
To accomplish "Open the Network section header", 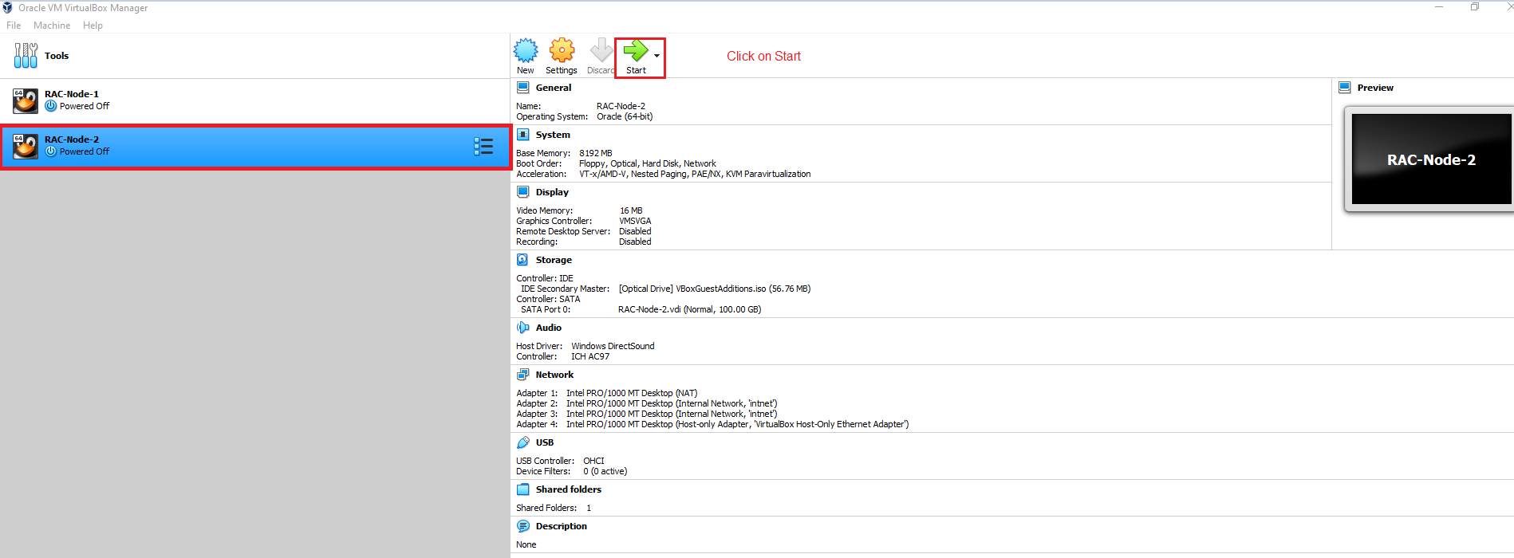I will coord(554,375).
